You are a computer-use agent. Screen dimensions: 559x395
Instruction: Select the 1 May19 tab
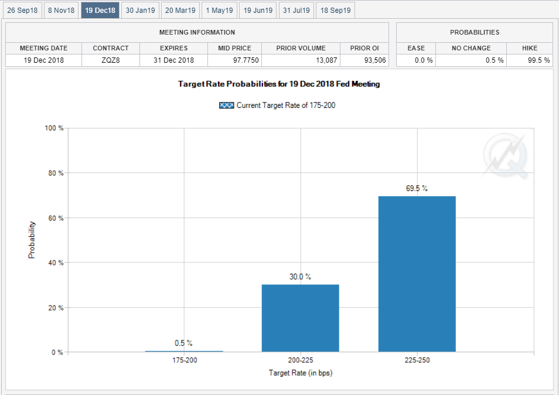(x=219, y=11)
